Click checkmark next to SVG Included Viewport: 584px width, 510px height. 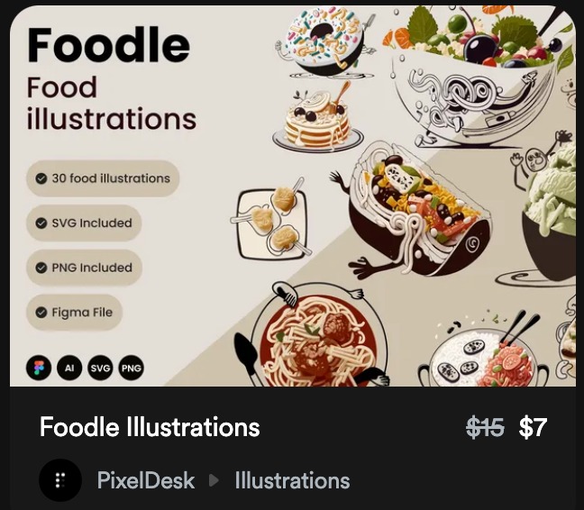tap(41, 223)
